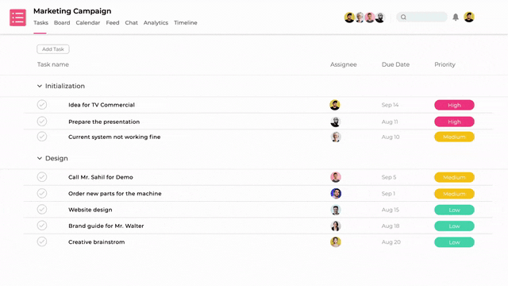Screen dimensions: 508x286
Task: Collapse the Design section chevron
Action: (x=40, y=158)
